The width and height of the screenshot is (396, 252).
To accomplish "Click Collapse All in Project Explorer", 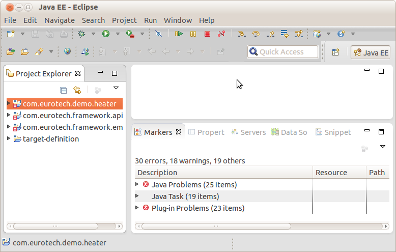I will point(64,90).
